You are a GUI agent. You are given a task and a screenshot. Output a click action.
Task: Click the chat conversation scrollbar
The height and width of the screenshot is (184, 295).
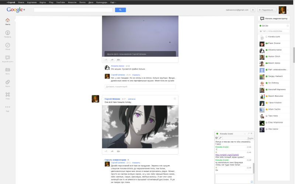click(253, 168)
